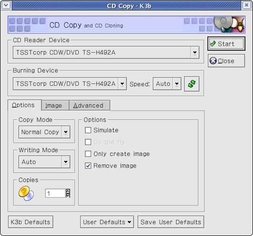The width and height of the screenshot is (253, 236).
Task: Switch to the Options tab
Action: tap(25, 105)
